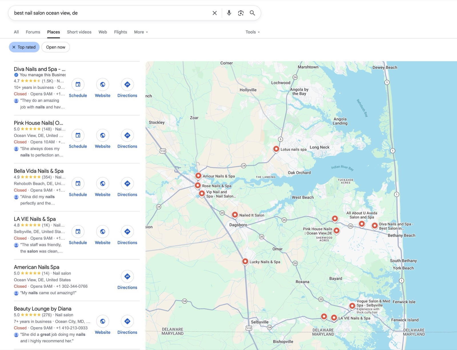The width and height of the screenshot is (457, 350).
Task: Go to the Flights tab
Action: point(121,32)
